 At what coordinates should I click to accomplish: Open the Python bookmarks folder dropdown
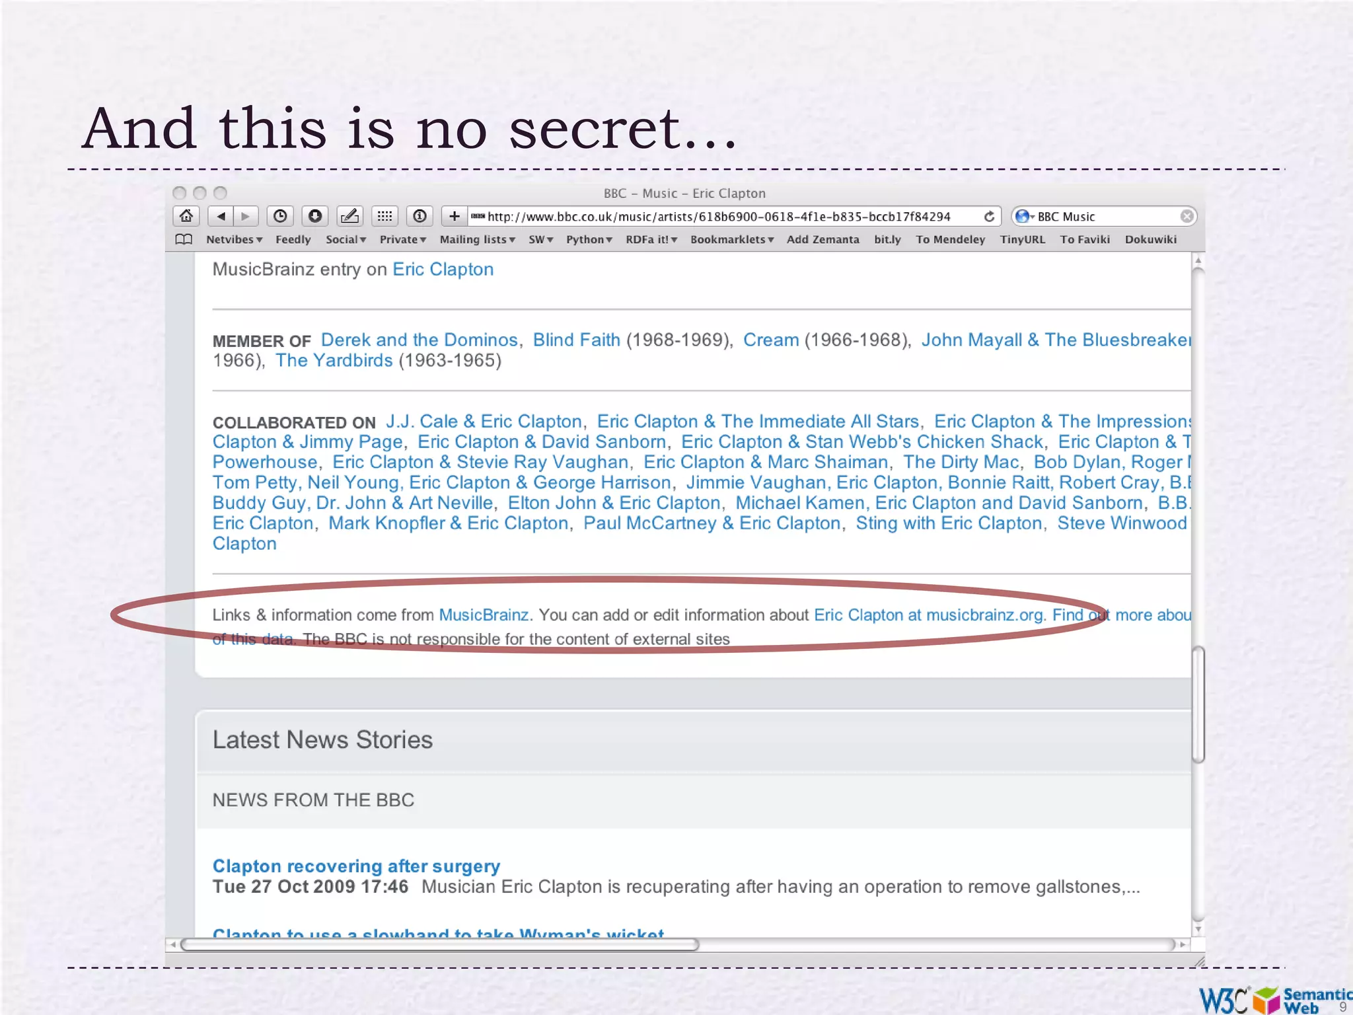(x=589, y=239)
